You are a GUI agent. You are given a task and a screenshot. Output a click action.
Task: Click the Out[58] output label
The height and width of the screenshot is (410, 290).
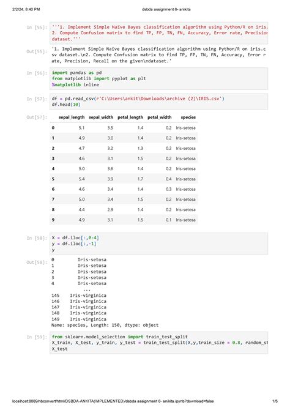pos(37,263)
